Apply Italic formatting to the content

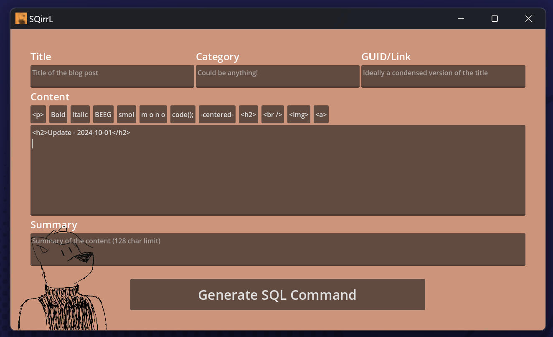coord(80,114)
